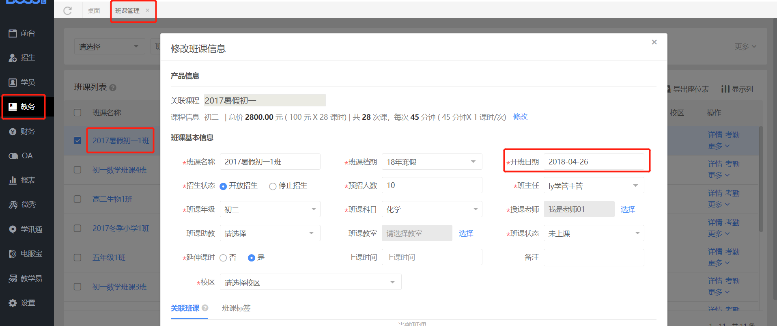Close the 班课管理 tab

[x=147, y=11]
